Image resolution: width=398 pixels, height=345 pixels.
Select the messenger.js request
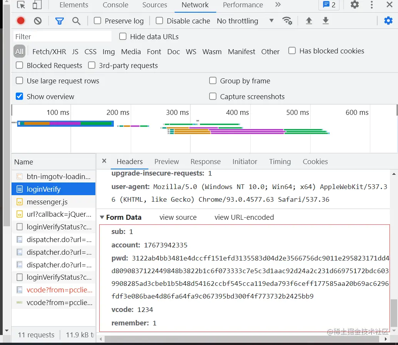tap(53, 202)
